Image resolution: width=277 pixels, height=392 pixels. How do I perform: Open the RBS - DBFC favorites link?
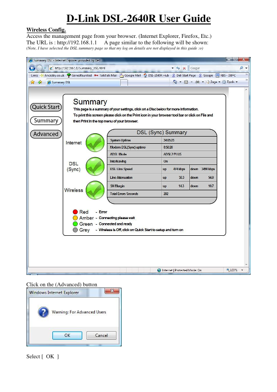tap(226, 75)
